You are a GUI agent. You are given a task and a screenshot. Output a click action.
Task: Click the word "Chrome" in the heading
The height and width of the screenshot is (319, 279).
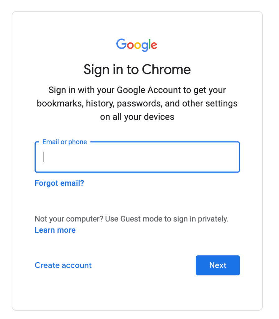(x=167, y=69)
